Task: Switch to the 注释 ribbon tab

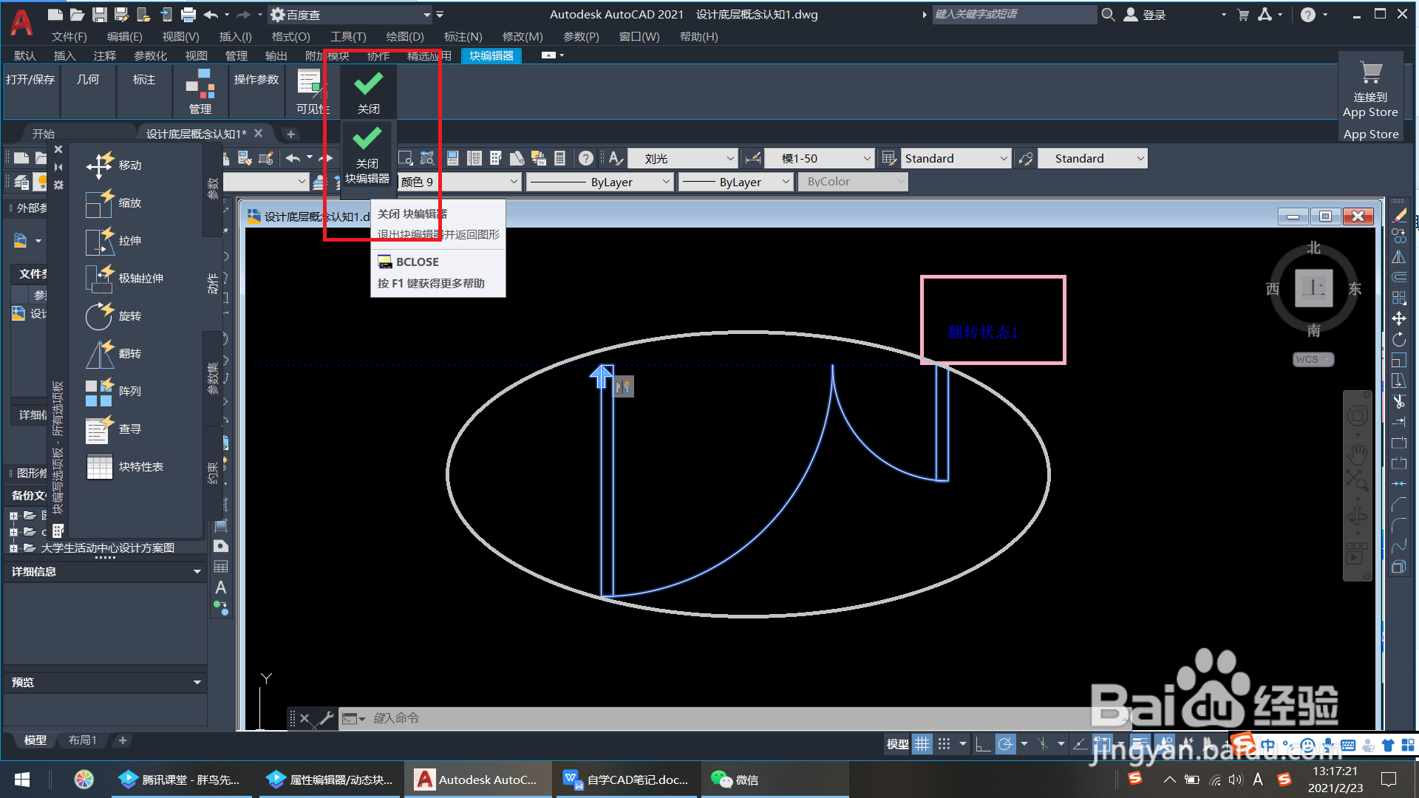Action: (105, 55)
